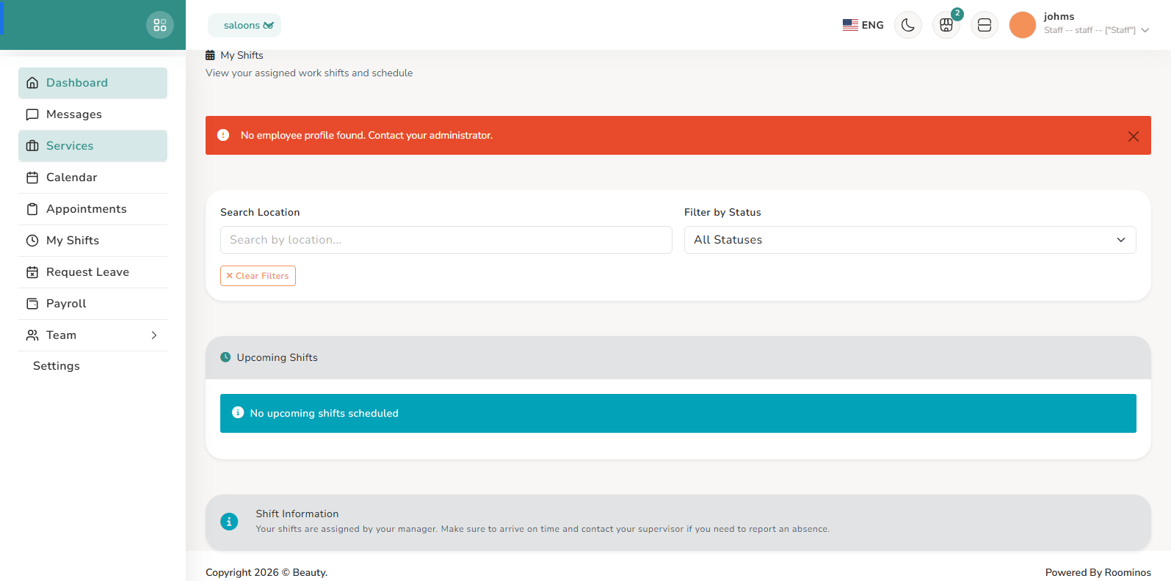Open the Filter by Status dropdown
Image resolution: width=1171 pixels, height=581 pixels.
point(910,240)
